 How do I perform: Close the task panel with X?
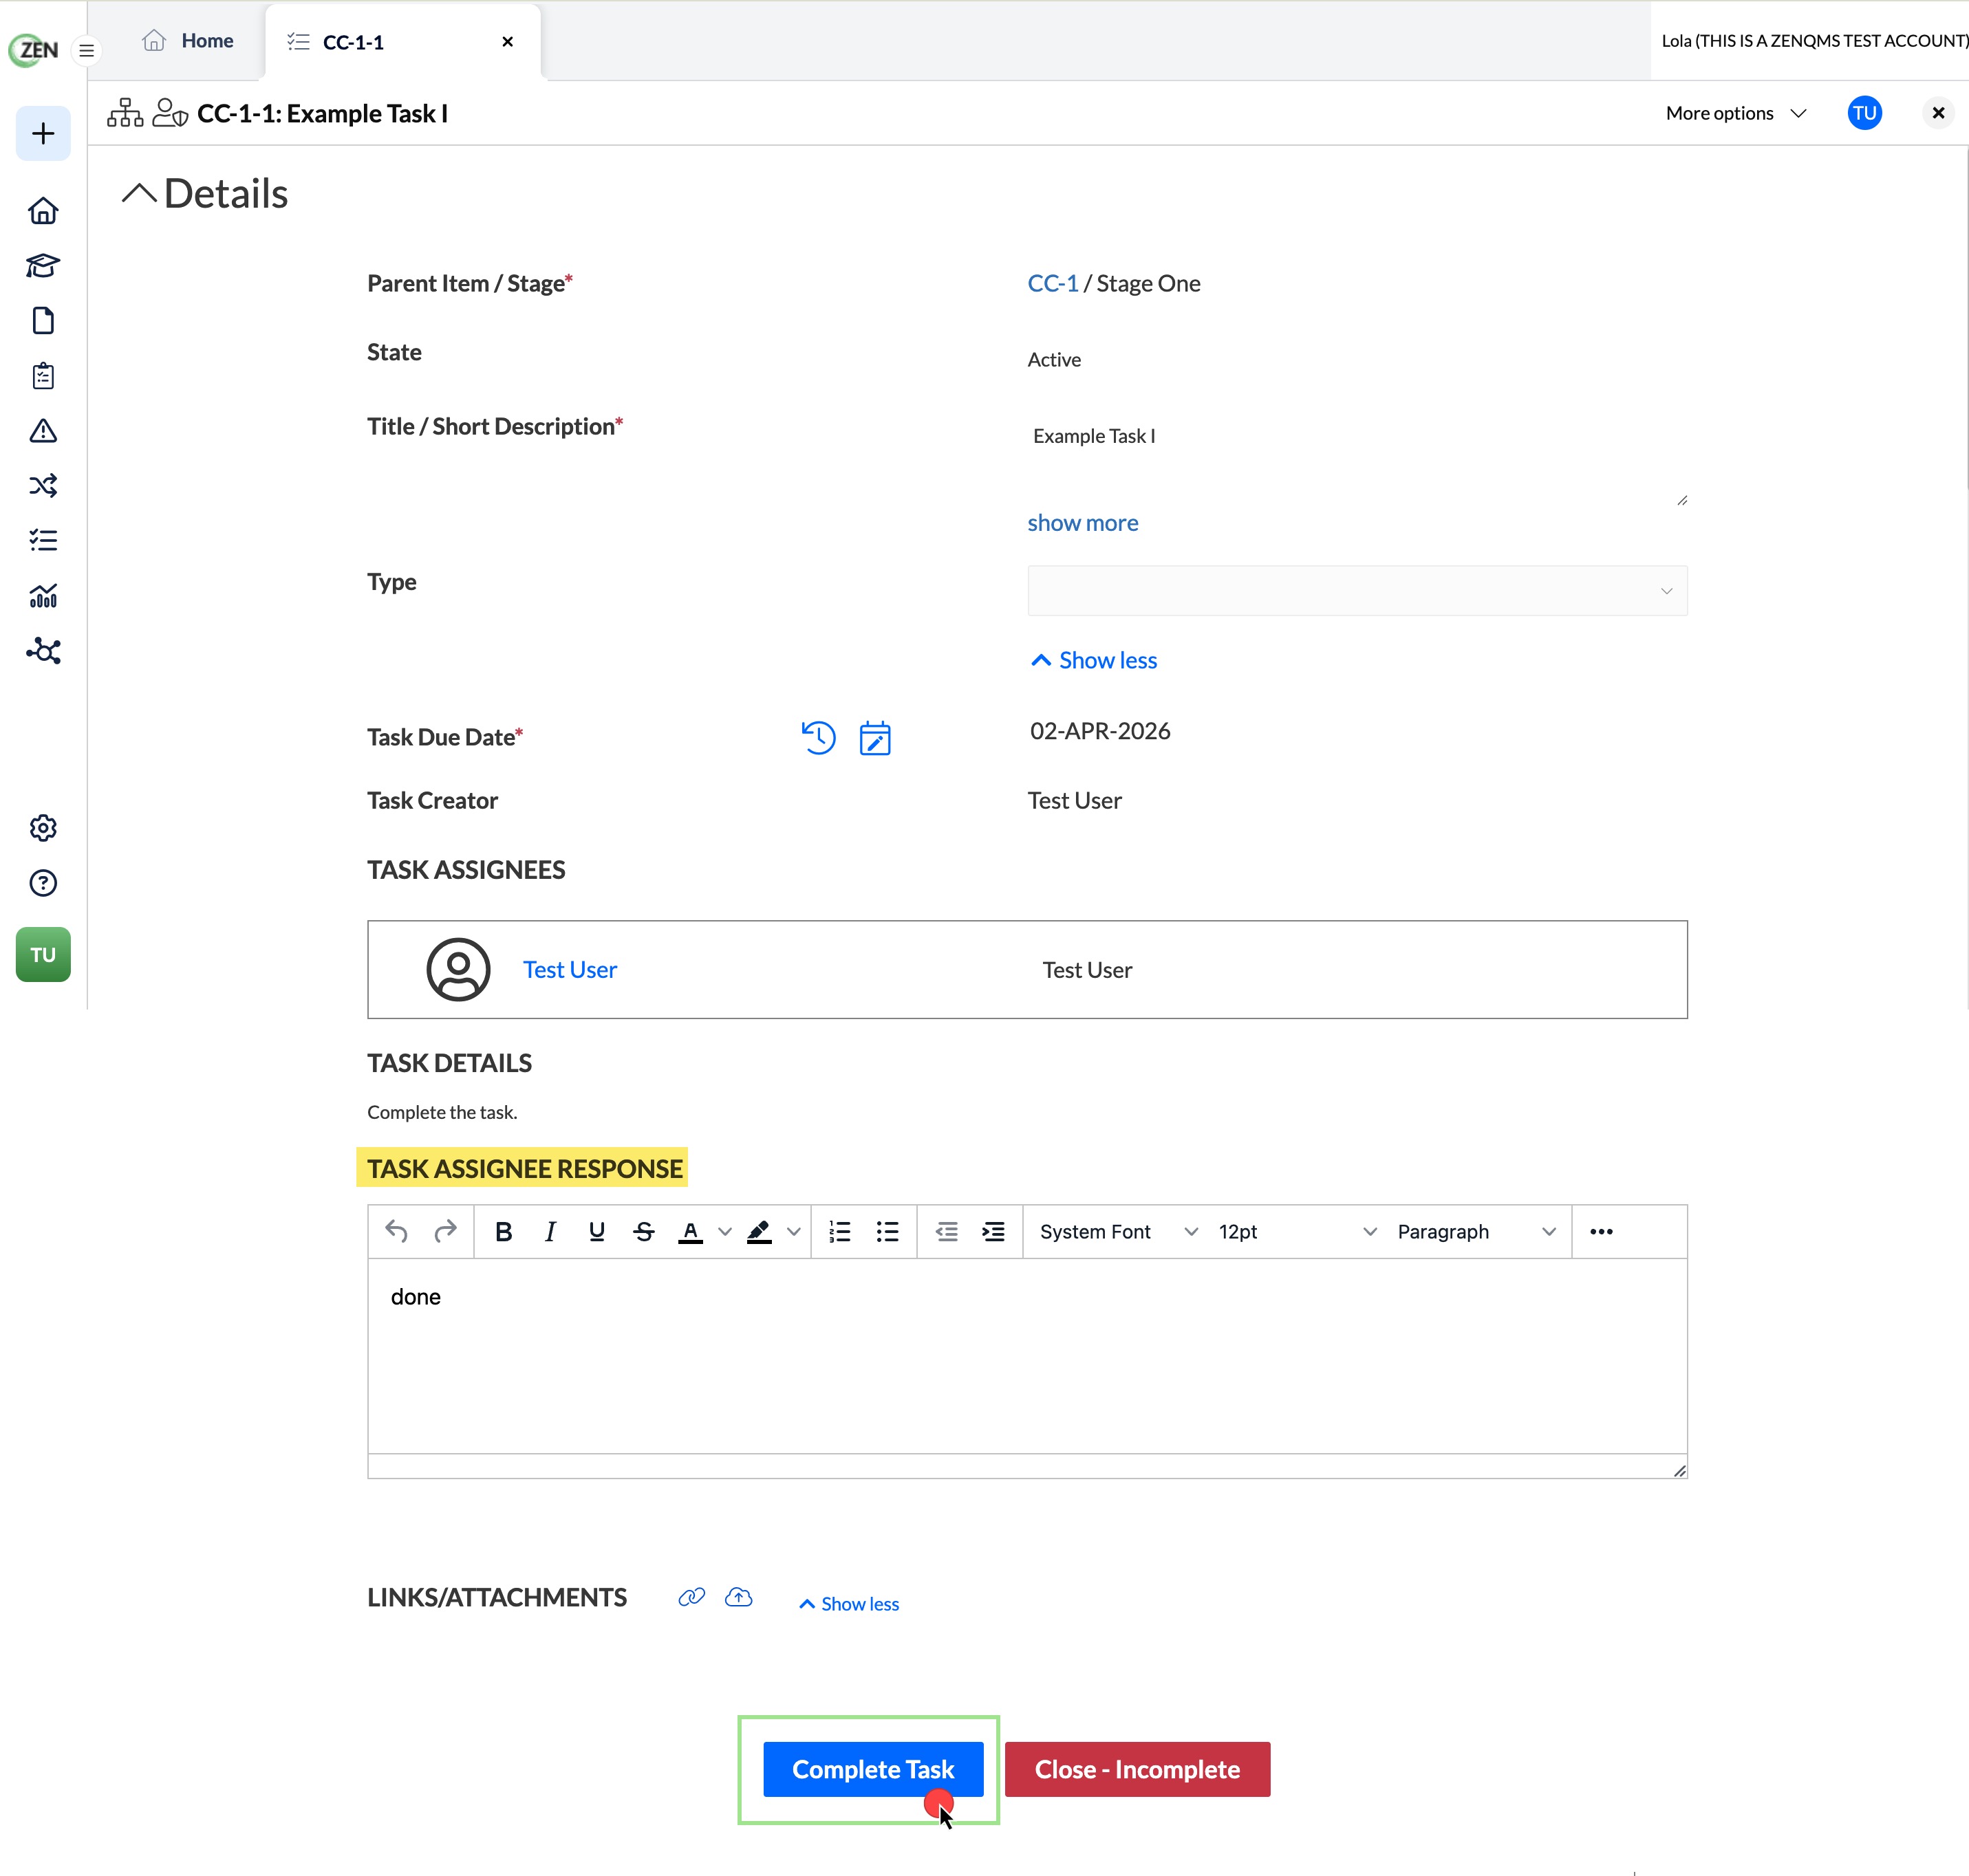tap(1938, 113)
